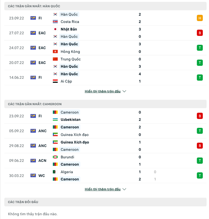Open the Guinea Xích đạo home team on 29.08.22
This screenshot has height=219, width=209.
tap(75, 142)
